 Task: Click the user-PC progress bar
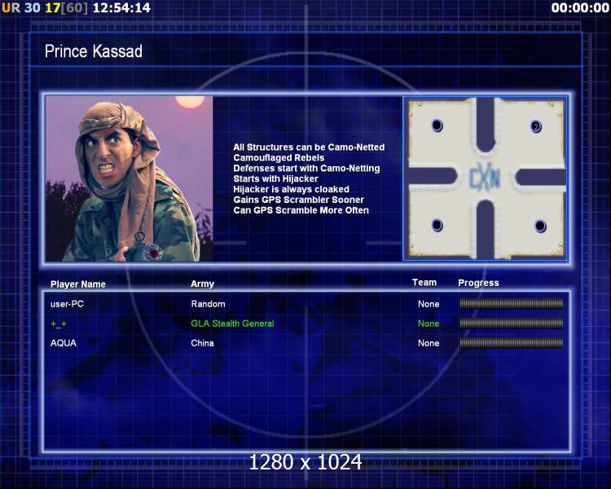tap(512, 303)
